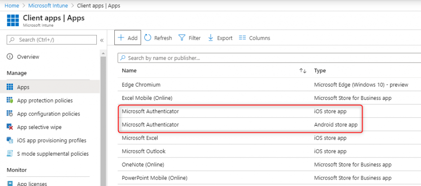The width and height of the screenshot is (421, 186).
Task: Focus the sidebar Search (Ctrl+/) field
Action: (52, 40)
